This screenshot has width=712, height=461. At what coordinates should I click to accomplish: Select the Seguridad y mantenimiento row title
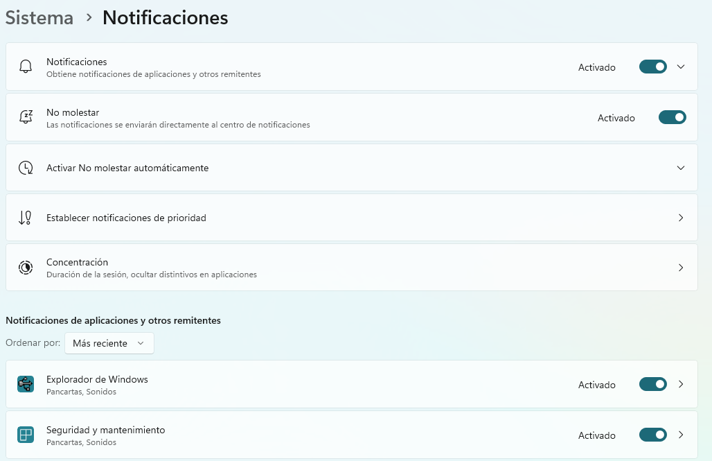pyautogui.click(x=106, y=430)
